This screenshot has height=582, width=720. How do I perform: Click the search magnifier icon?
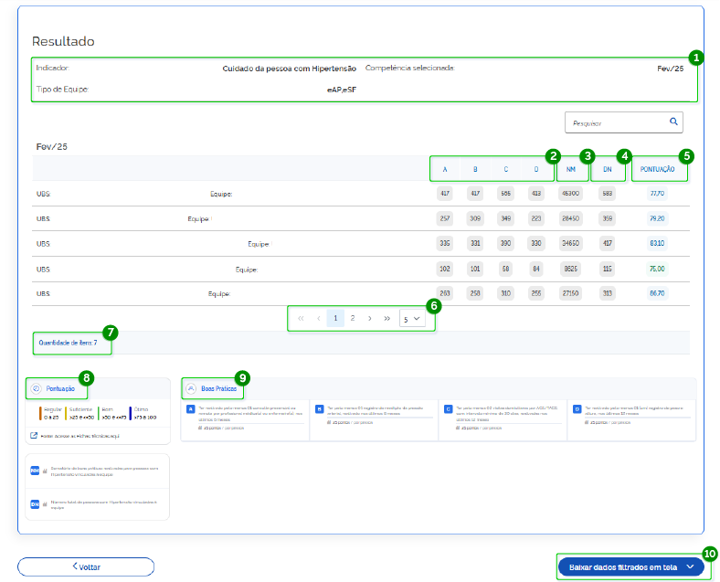pos(673,121)
